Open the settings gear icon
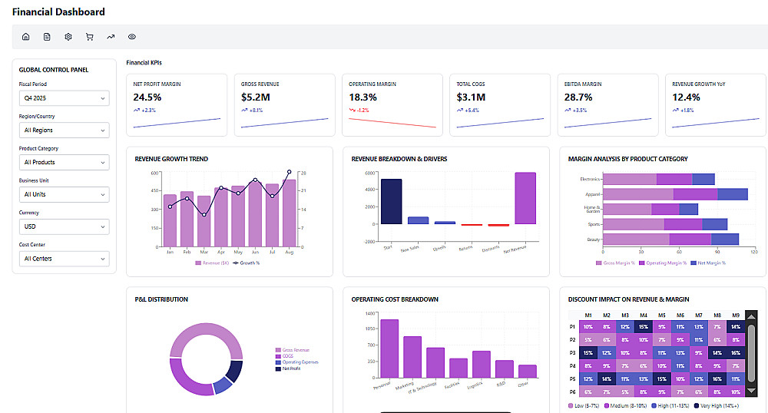 point(68,37)
